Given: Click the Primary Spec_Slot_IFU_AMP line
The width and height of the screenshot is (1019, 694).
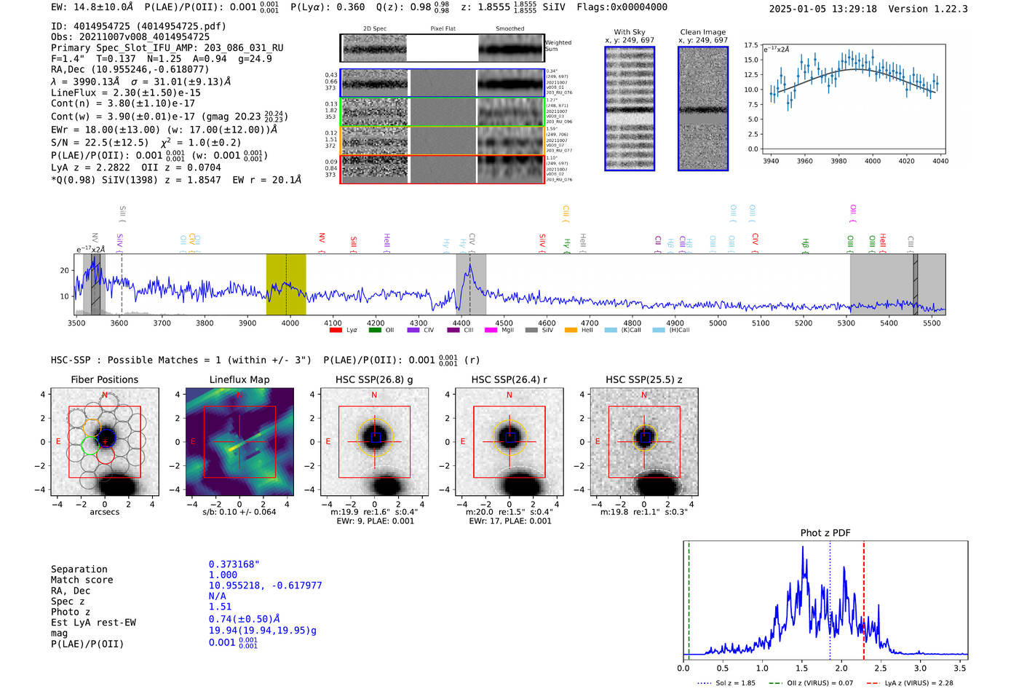Looking at the screenshot, I should pyautogui.click(x=167, y=48).
